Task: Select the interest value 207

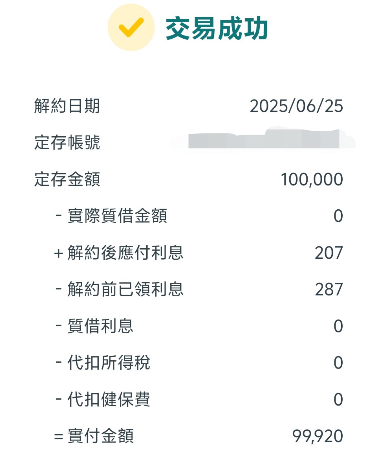Action: tap(329, 253)
